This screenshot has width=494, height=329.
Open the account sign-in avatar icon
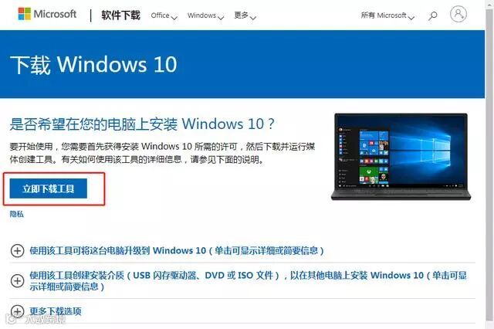pyautogui.click(x=458, y=14)
